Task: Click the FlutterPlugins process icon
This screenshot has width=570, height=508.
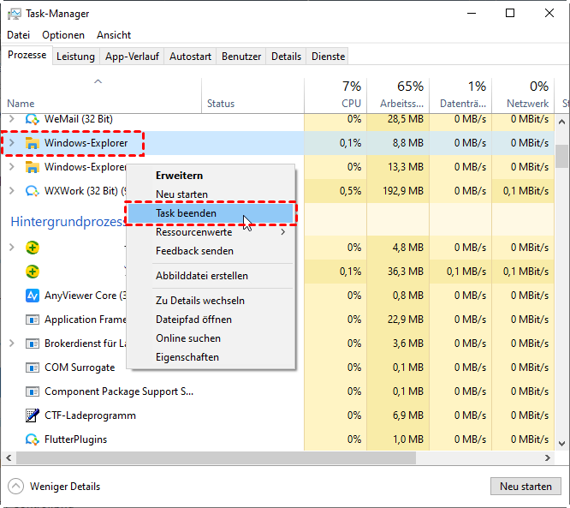Action: (x=32, y=439)
